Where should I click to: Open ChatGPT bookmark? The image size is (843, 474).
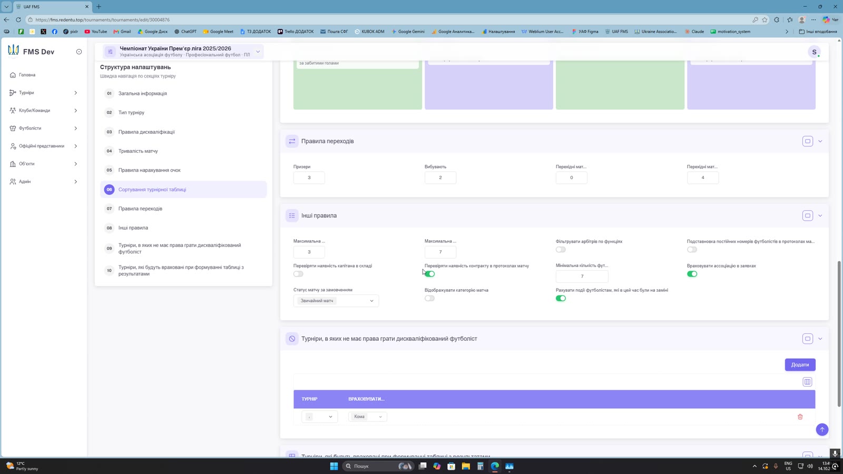(185, 32)
